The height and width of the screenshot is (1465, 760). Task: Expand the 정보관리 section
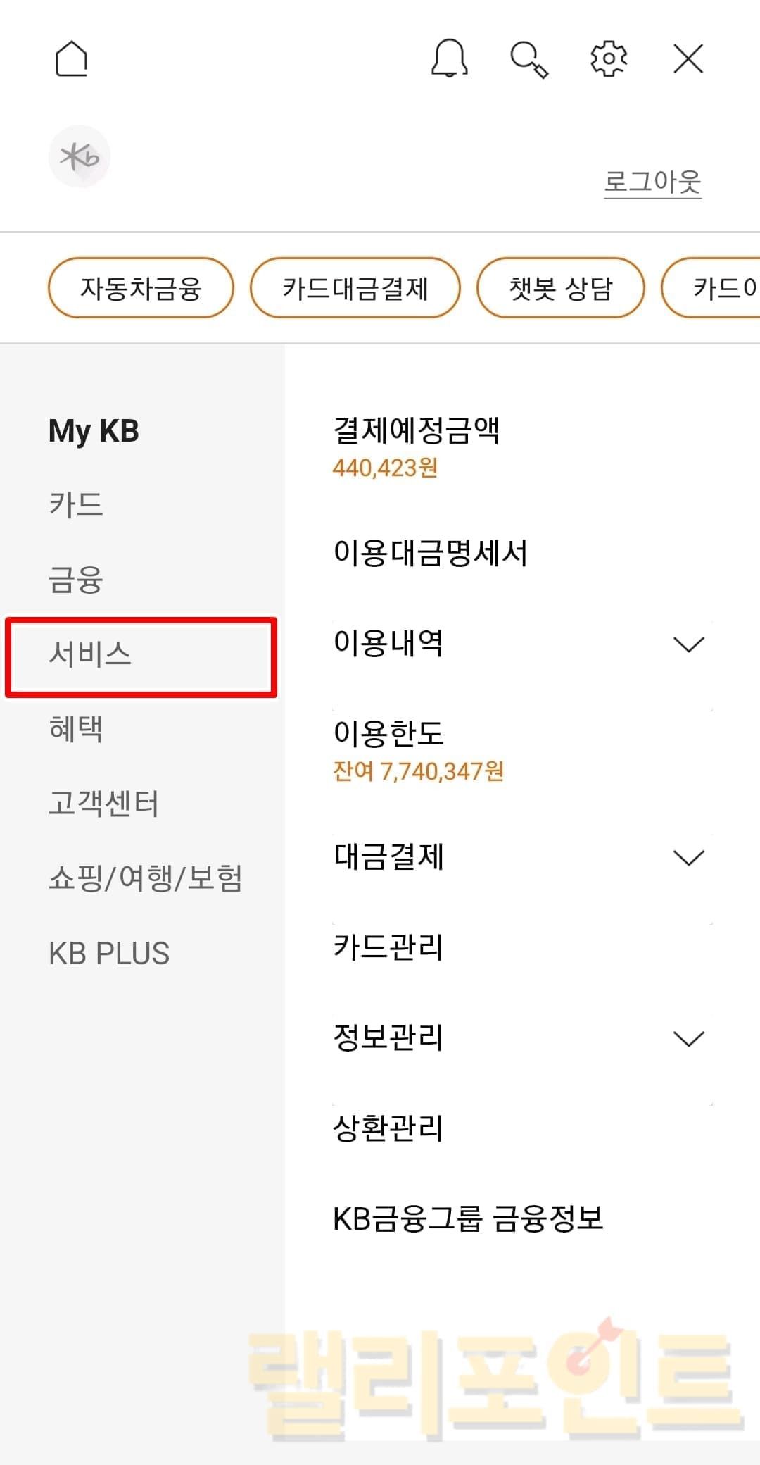(688, 1038)
